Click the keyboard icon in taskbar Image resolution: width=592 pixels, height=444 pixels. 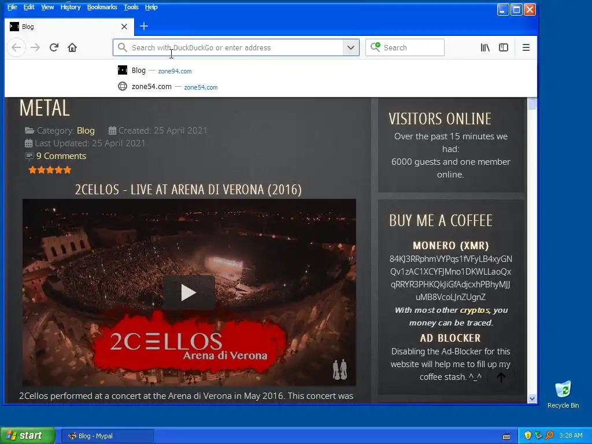point(506,436)
